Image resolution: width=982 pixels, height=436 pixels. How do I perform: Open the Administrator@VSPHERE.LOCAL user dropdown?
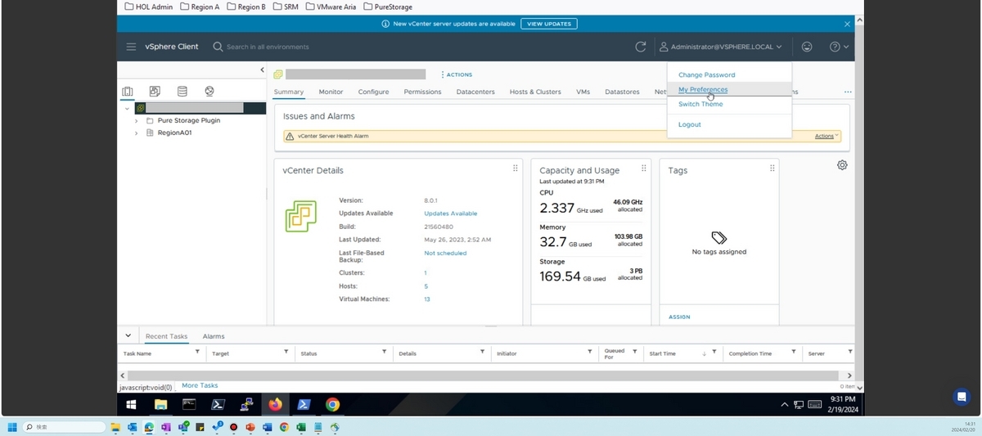coord(721,47)
